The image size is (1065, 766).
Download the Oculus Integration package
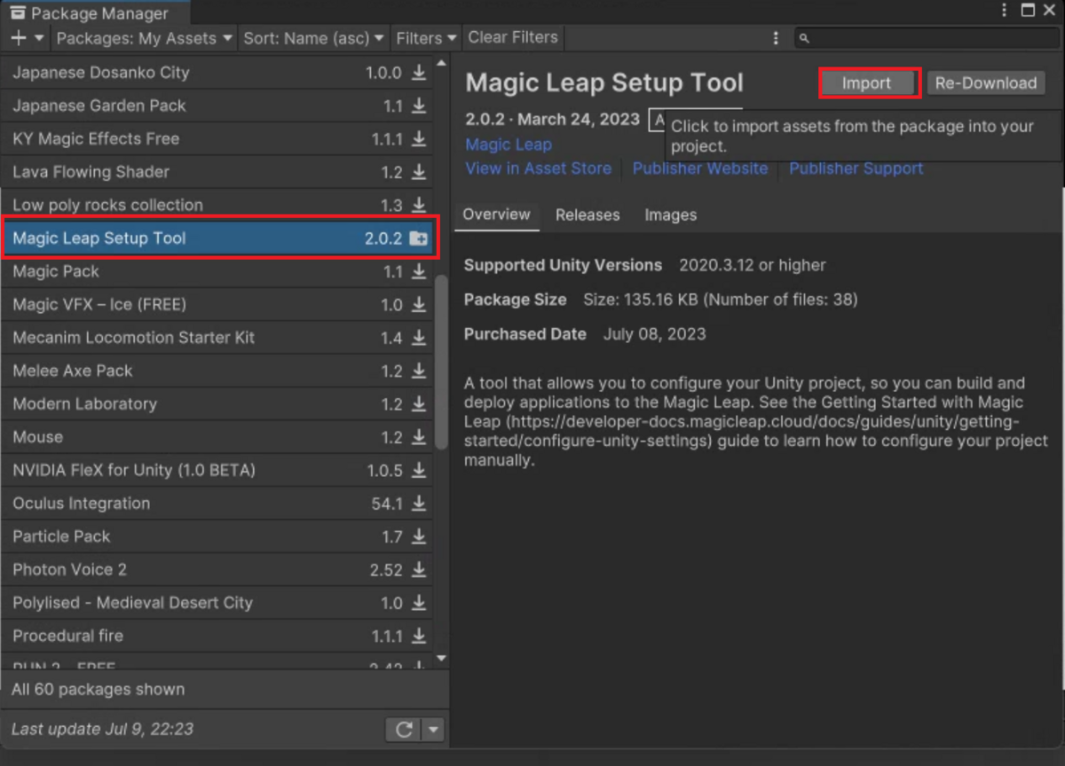pos(418,504)
